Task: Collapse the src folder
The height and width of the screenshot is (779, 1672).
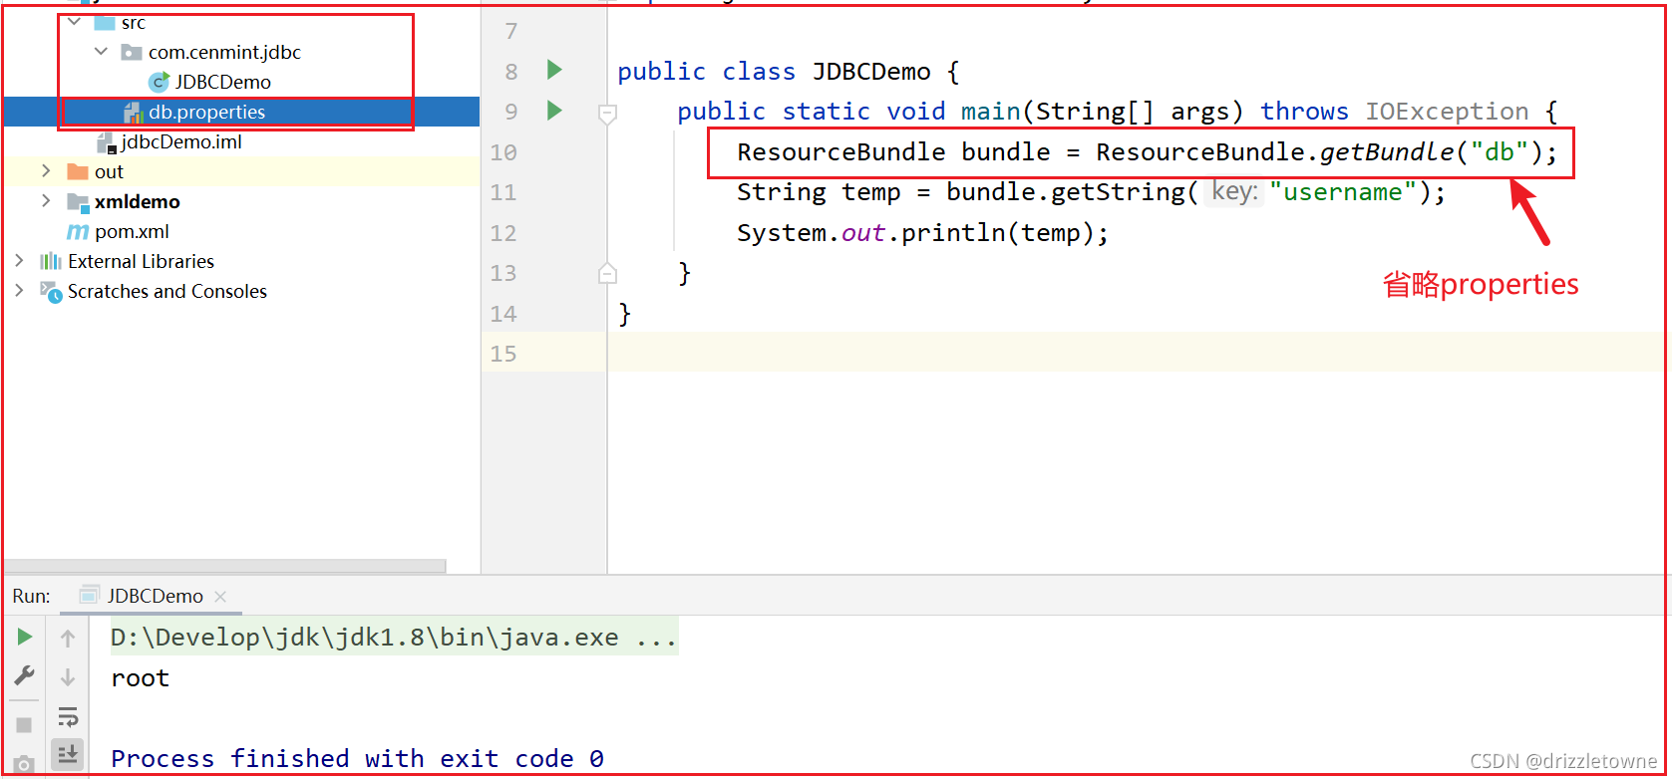Action: point(75,21)
